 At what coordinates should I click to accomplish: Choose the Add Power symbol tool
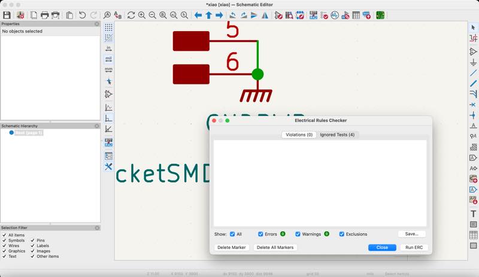click(473, 62)
